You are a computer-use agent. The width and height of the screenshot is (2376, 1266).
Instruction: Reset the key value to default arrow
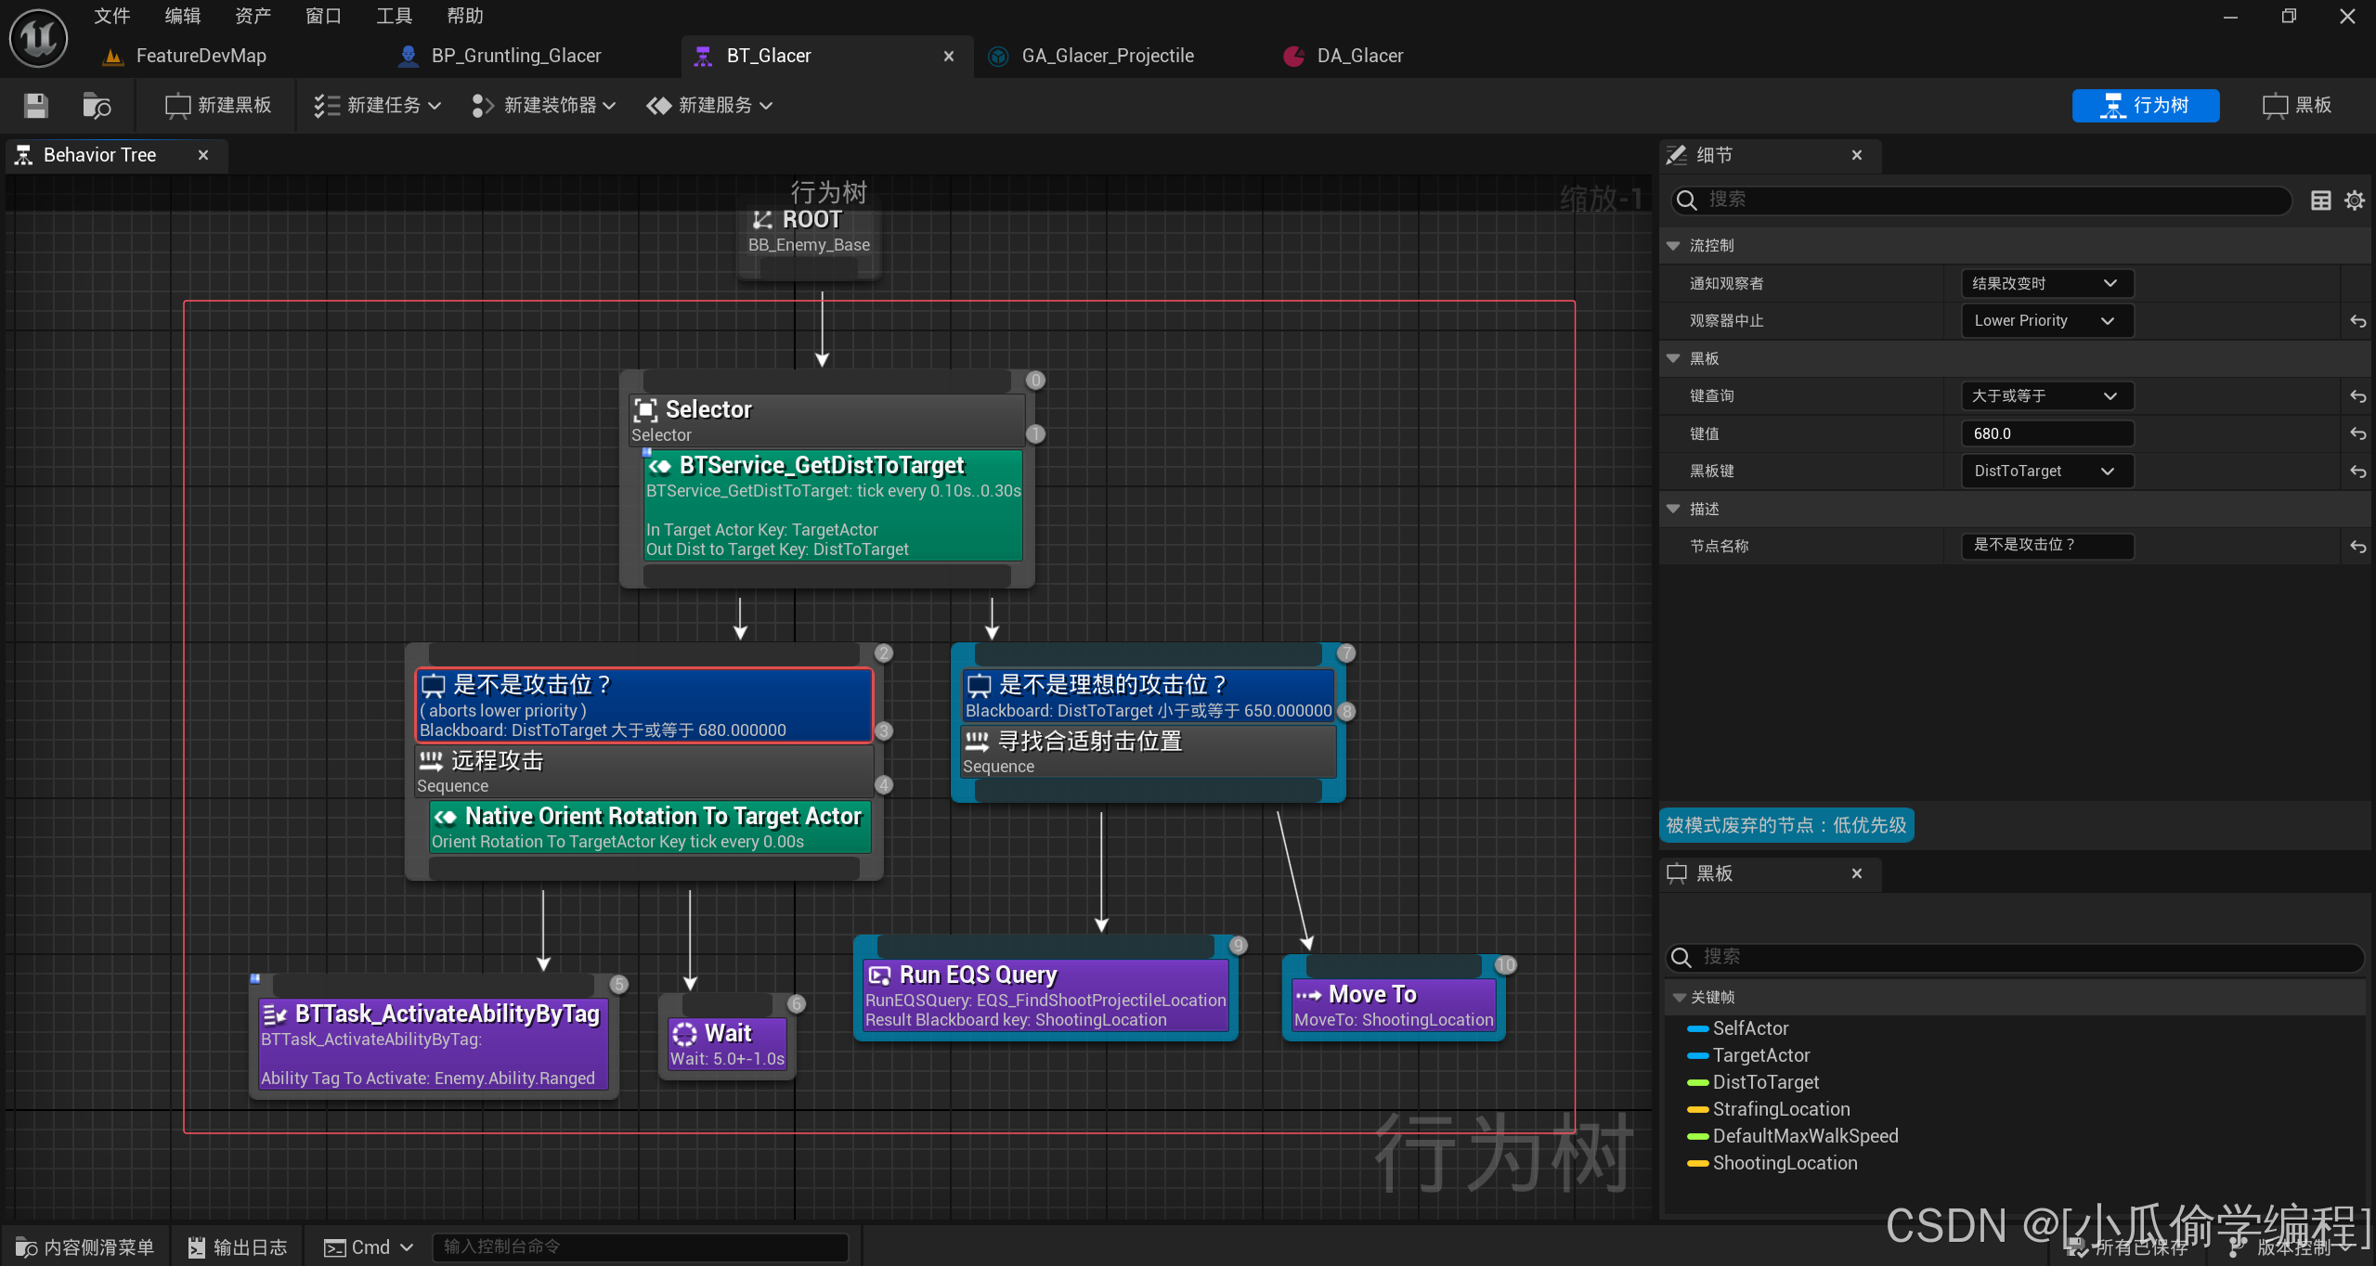[x=2357, y=433]
